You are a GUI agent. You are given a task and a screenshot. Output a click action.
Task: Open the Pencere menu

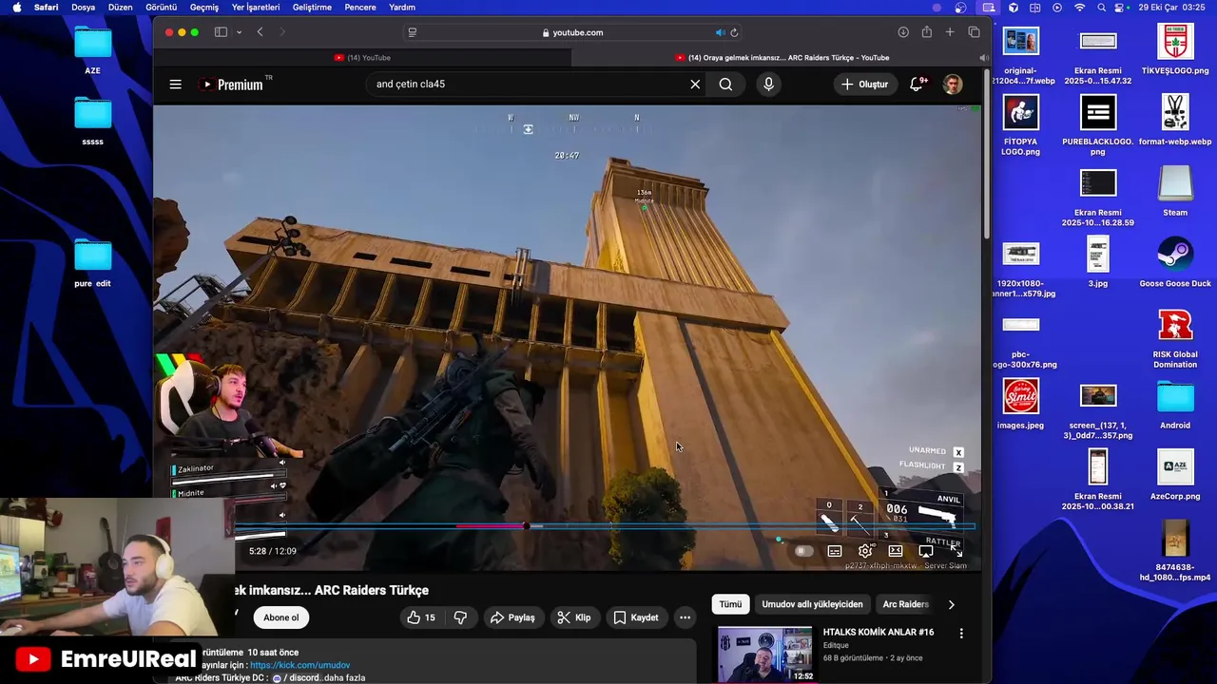360,8
